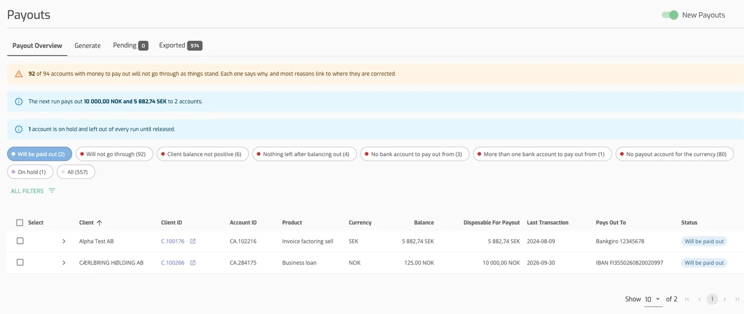Click the 2024-08-09 last transaction date
Screen dimensions: 744x314
[541, 241]
